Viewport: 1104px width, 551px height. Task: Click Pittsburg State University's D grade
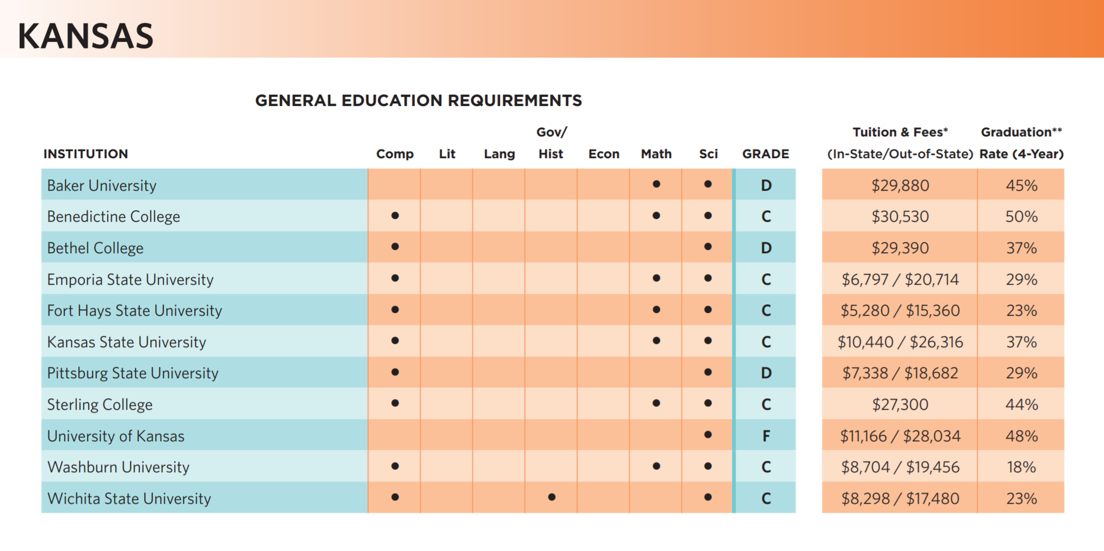click(x=766, y=373)
